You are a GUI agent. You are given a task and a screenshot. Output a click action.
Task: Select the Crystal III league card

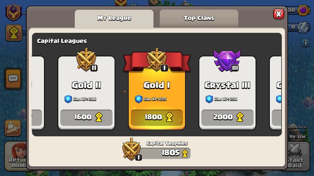(227, 93)
